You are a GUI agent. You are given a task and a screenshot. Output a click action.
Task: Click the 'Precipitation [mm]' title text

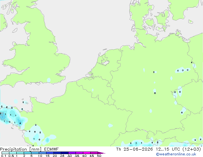(21, 149)
